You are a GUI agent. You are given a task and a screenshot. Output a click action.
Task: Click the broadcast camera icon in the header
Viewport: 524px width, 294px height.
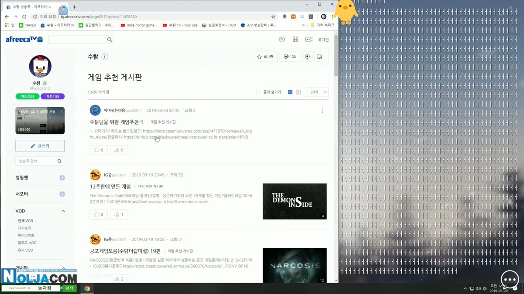pyautogui.click(x=309, y=40)
